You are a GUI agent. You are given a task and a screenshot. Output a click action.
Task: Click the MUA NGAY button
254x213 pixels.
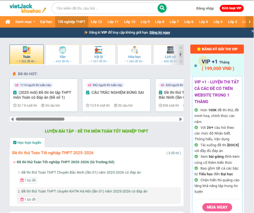[x=217, y=207]
